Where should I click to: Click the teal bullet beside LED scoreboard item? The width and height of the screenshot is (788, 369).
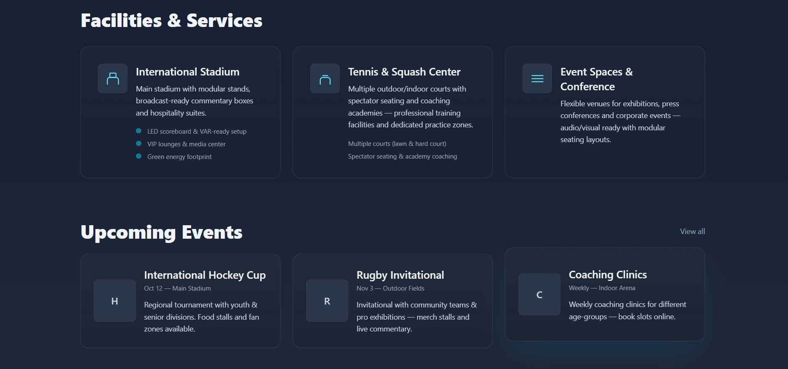coord(139,131)
